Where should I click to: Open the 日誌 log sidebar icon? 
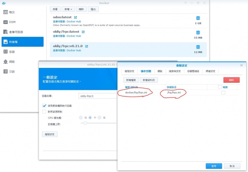click(x=6, y=71)
